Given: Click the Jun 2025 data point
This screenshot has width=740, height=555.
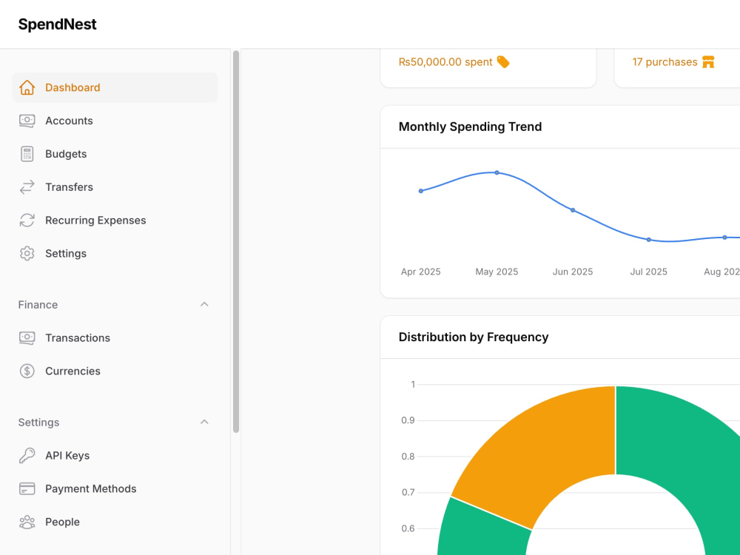Looking at the screenshot, I should pyautogui.click(x=573, y=210).
